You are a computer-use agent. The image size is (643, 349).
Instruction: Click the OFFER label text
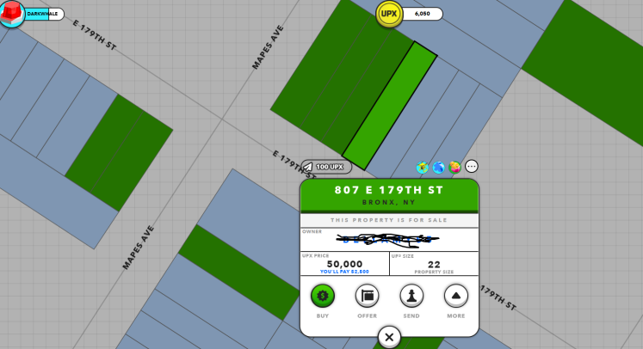pyautogui.click(x=367, y=315)
